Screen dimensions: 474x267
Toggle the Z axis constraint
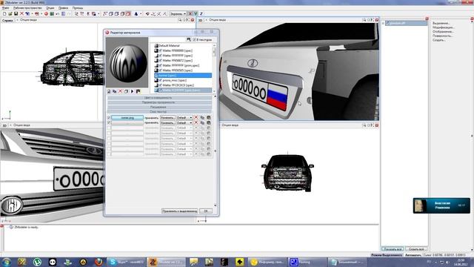coord(201,13)
